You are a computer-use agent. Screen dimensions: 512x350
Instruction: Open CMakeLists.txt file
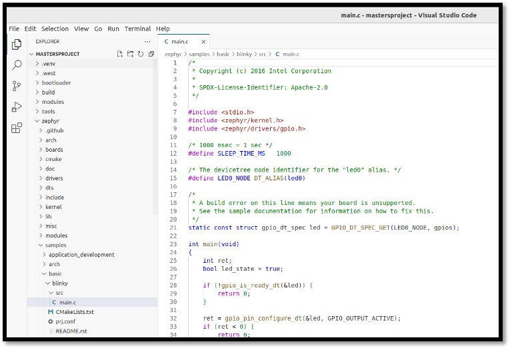pos(92,312)
